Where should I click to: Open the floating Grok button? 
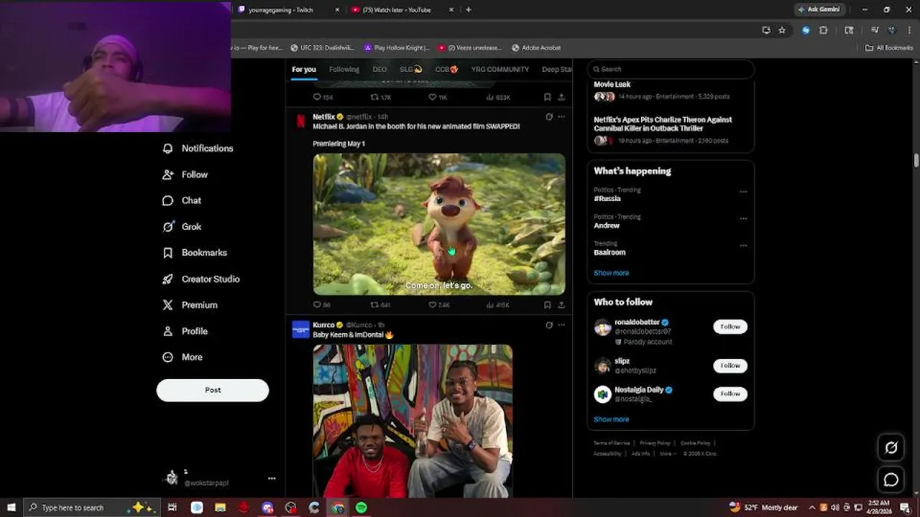pyautogui.click(x=891, y=447)
